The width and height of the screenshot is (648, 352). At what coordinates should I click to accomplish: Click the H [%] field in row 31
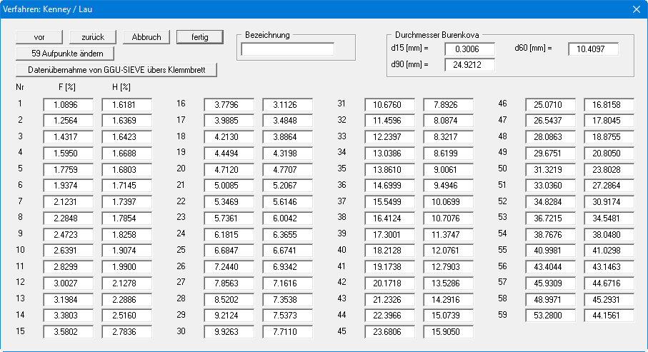447,104
